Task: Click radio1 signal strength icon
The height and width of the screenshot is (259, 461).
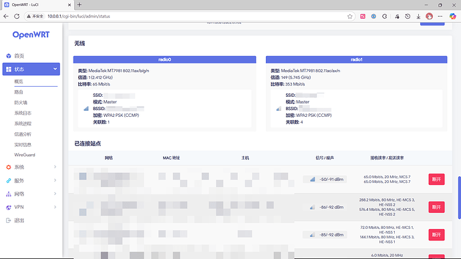Action: coord(279,109)
